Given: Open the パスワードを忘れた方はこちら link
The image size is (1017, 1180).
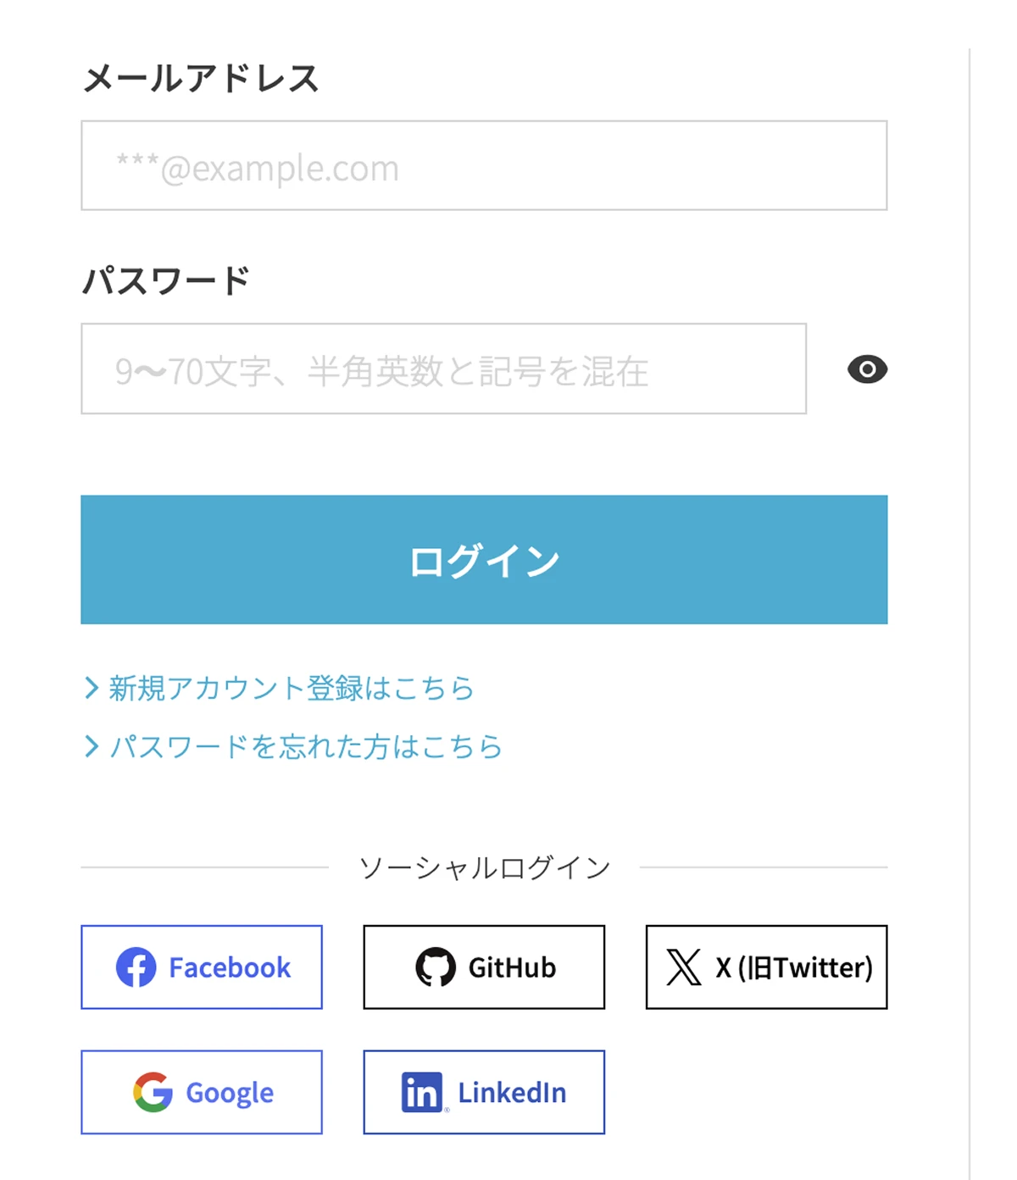Looking at the screenshot, I should pyautogui.click(x=306, y=746).
